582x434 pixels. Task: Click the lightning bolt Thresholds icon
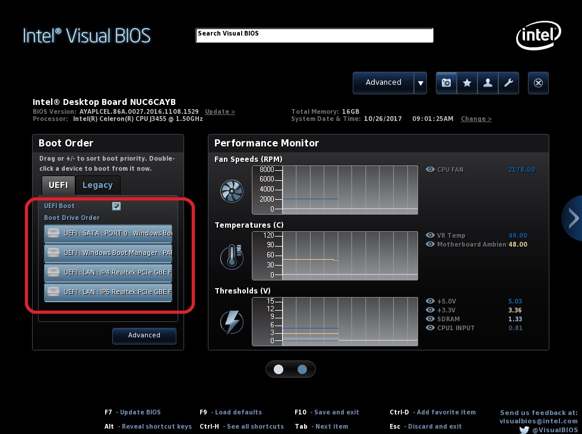[x=232, y=322]
